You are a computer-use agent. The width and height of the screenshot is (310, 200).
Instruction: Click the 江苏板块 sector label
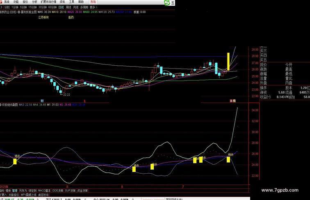[x=43, y=17]
